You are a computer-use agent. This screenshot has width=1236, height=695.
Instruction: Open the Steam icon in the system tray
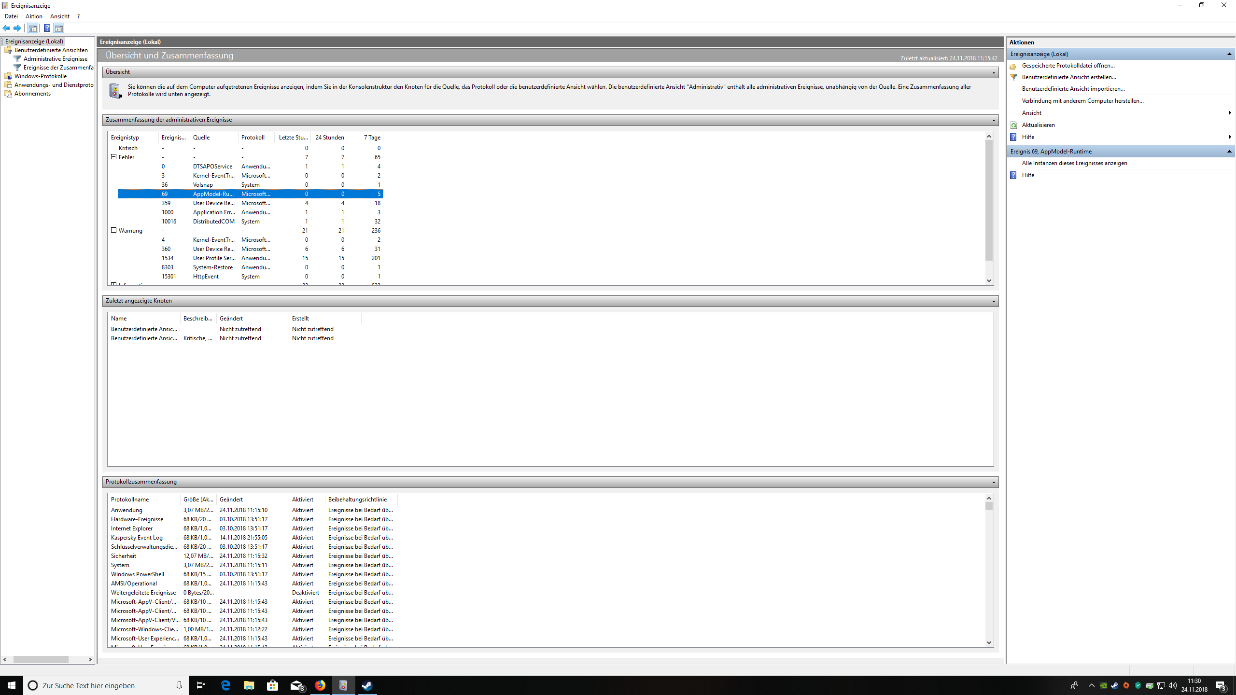click(x=1114, y=685)
